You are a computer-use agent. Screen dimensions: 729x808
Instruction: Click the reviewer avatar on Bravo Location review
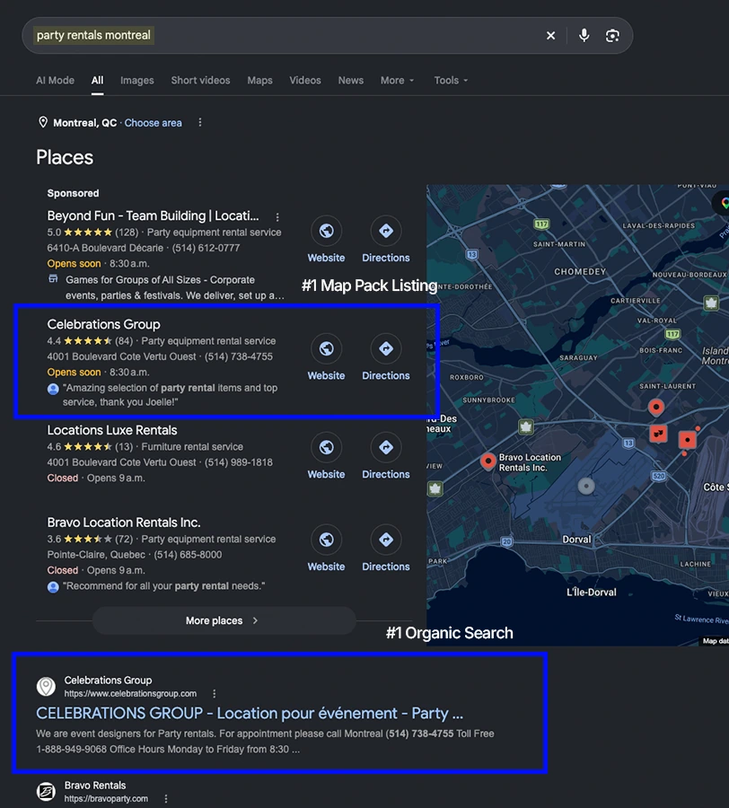coord(53,587)
